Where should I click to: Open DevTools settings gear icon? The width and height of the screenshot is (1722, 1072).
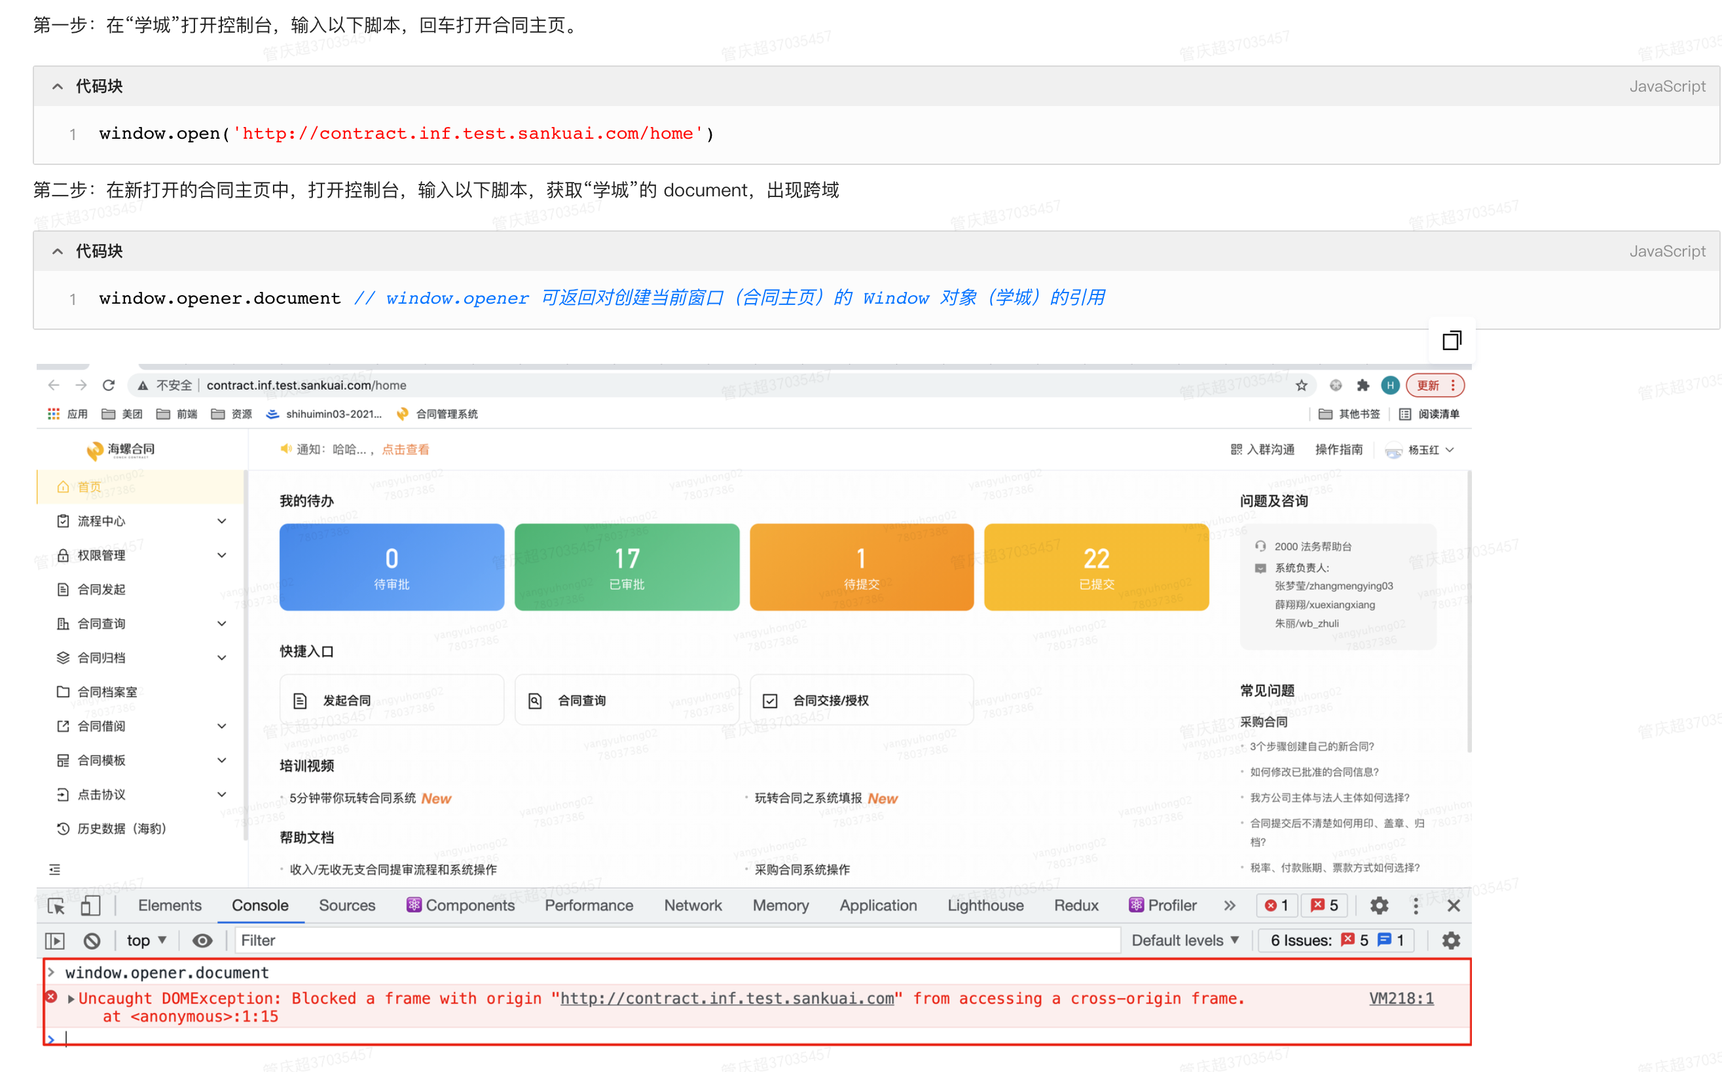pyautogui.click(x=1378, y=905)
